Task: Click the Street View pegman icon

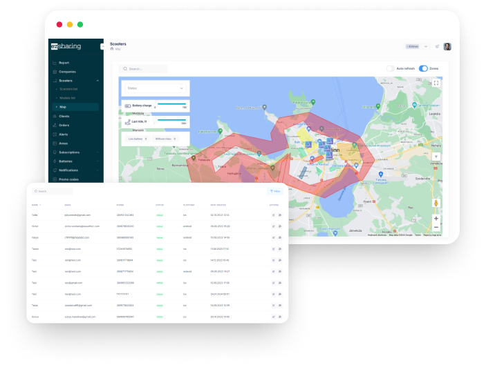Action: 436,203
